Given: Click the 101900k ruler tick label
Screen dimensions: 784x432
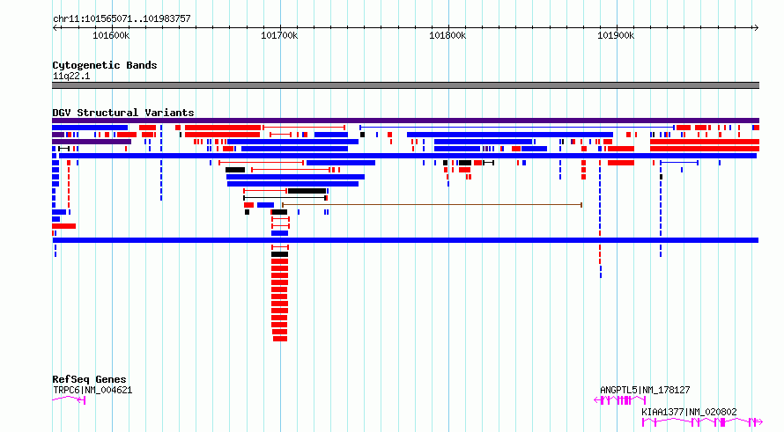Looking at the screenshot, I should (x=616, y=35).
